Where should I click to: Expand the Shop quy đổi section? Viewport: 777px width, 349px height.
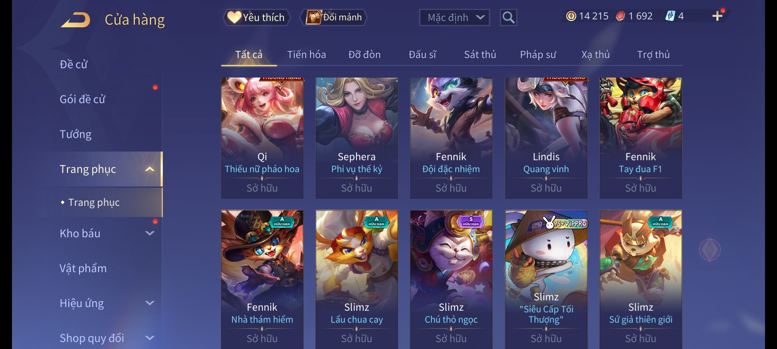[x=150, y=338]
